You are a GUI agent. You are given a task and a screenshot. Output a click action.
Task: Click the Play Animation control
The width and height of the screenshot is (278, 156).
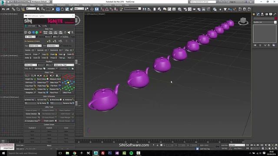[x=255, y=145]
